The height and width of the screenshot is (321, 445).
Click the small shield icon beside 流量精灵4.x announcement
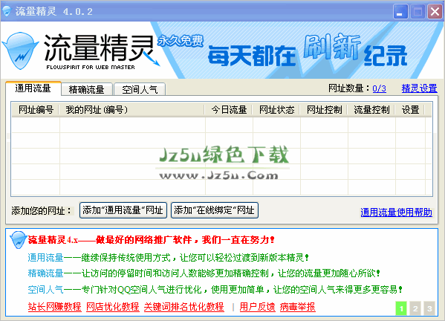click(18, 240)
